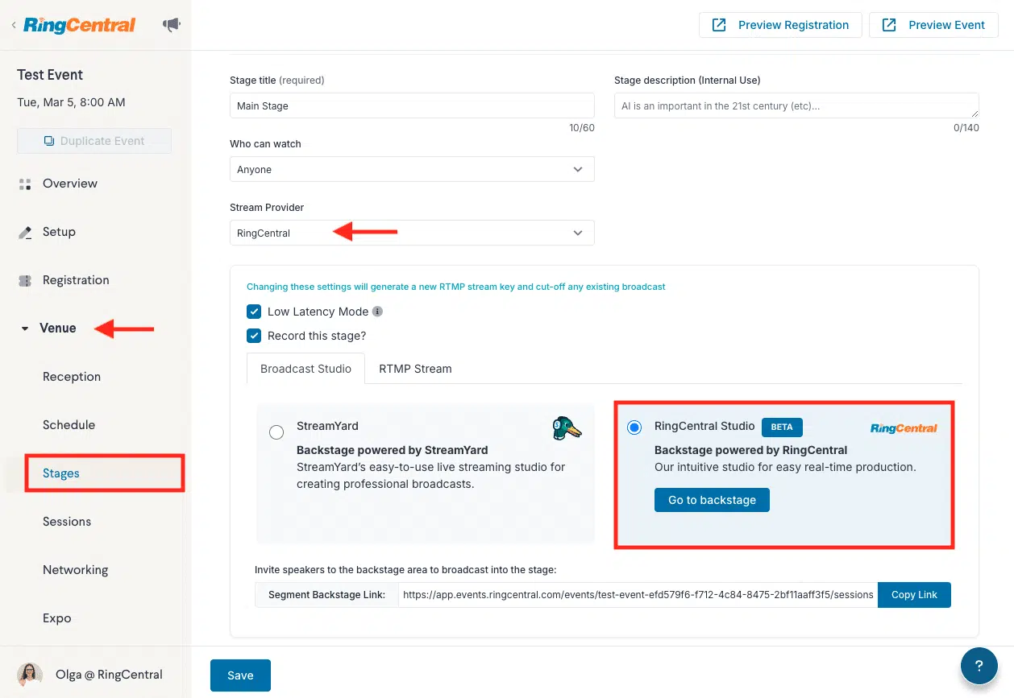Open Sessions in the Venue menu
This screenshot has height=698, width=1014.
coord(67,522)
